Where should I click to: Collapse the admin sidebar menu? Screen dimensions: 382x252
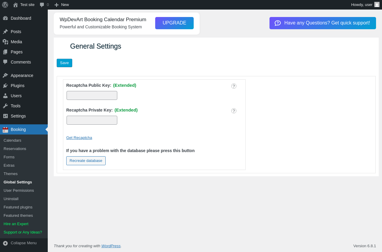(20, 243)
